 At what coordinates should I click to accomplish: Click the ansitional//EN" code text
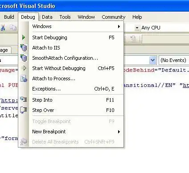[x=149, y=85]
